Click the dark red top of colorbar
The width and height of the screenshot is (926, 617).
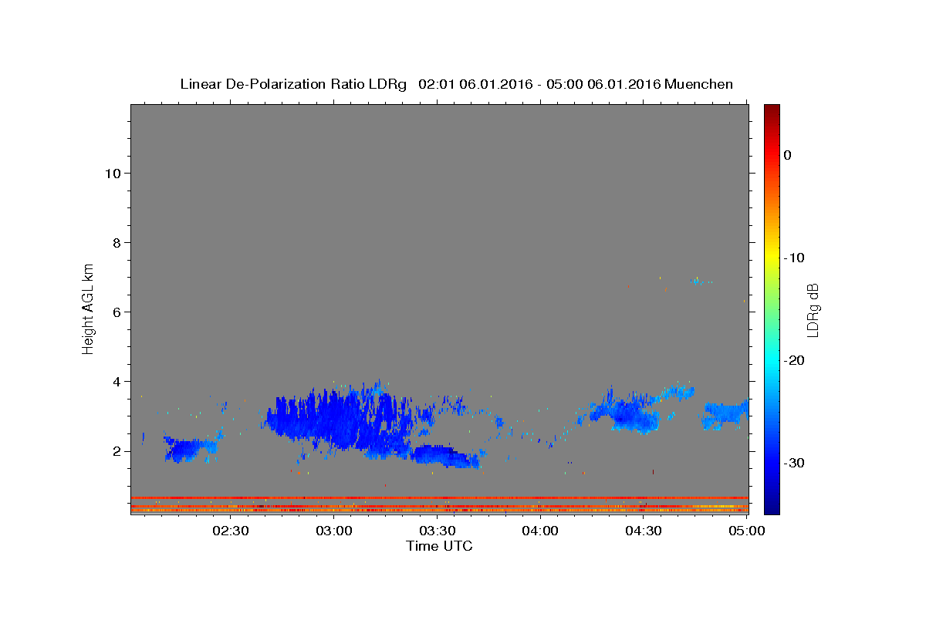tap(772, 110)
